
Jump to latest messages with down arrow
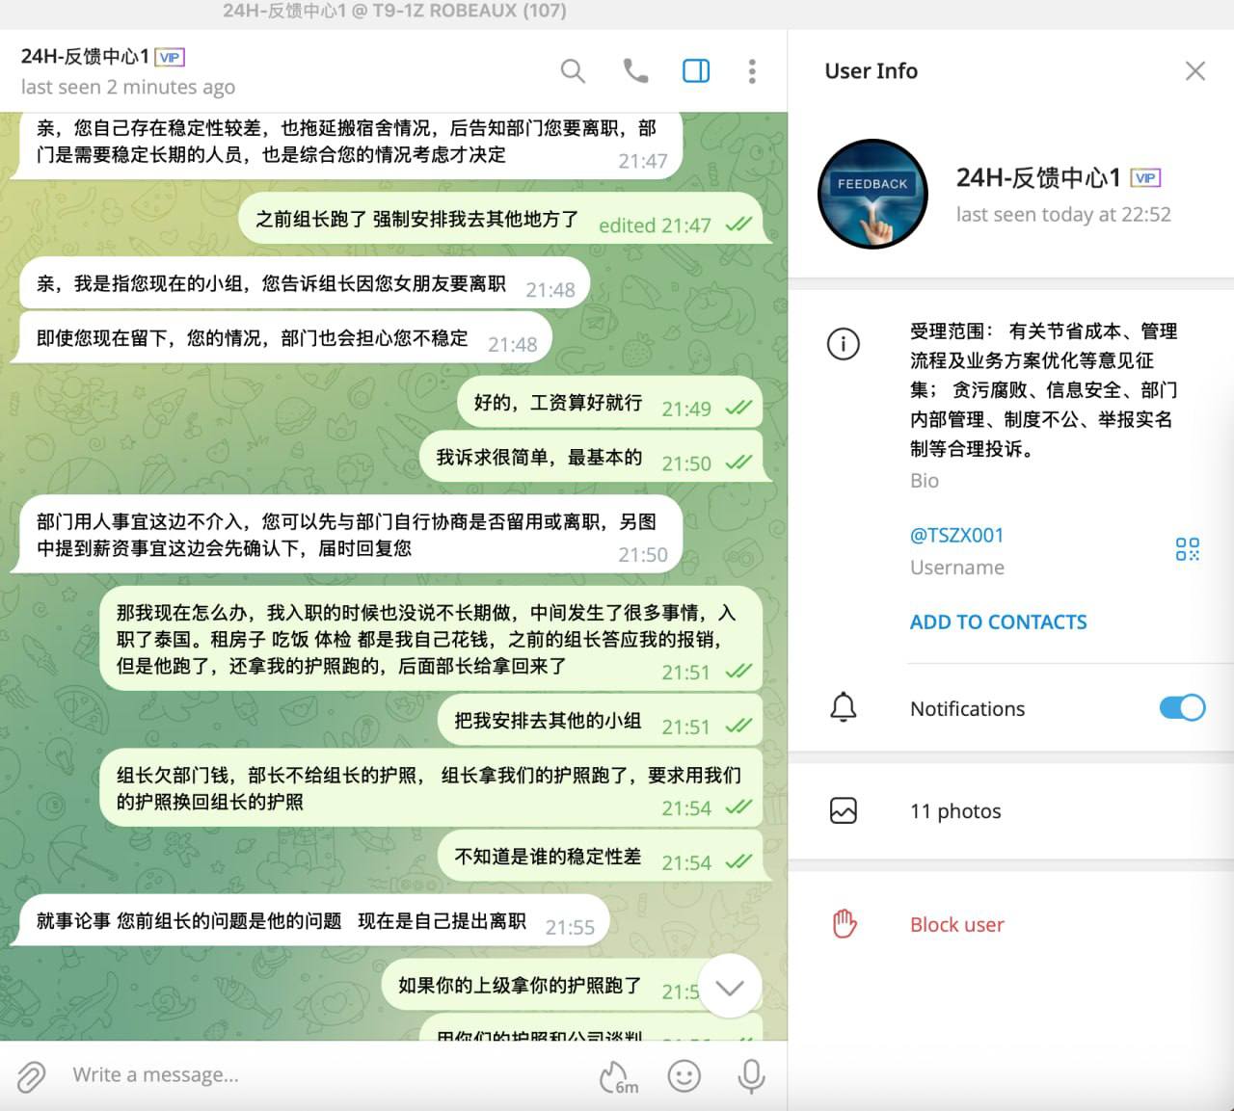pos(730,987)
